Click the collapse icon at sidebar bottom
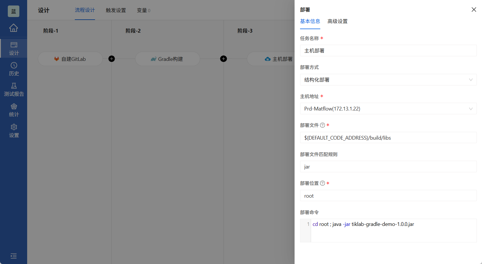Viewport: 482px width, 264px height. click(x=13, y=256)
